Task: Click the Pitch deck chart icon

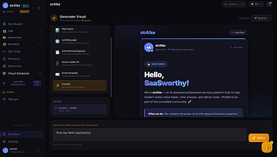Action: click(58, 30)
